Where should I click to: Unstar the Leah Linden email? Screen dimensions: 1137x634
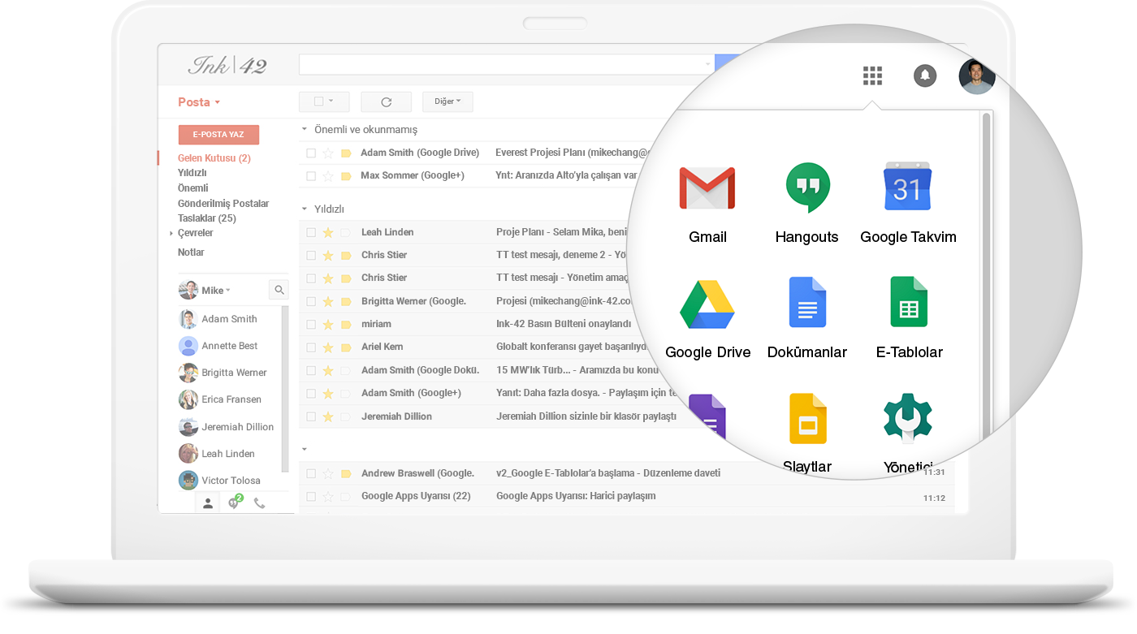(328, 232)
